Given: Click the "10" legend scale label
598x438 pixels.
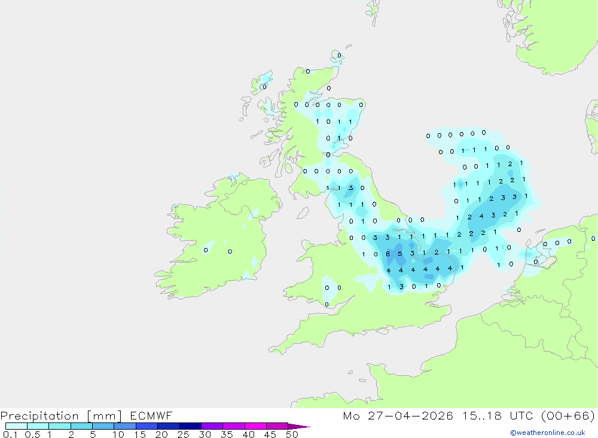Looking at the screenshot, I should click(118, 434).
